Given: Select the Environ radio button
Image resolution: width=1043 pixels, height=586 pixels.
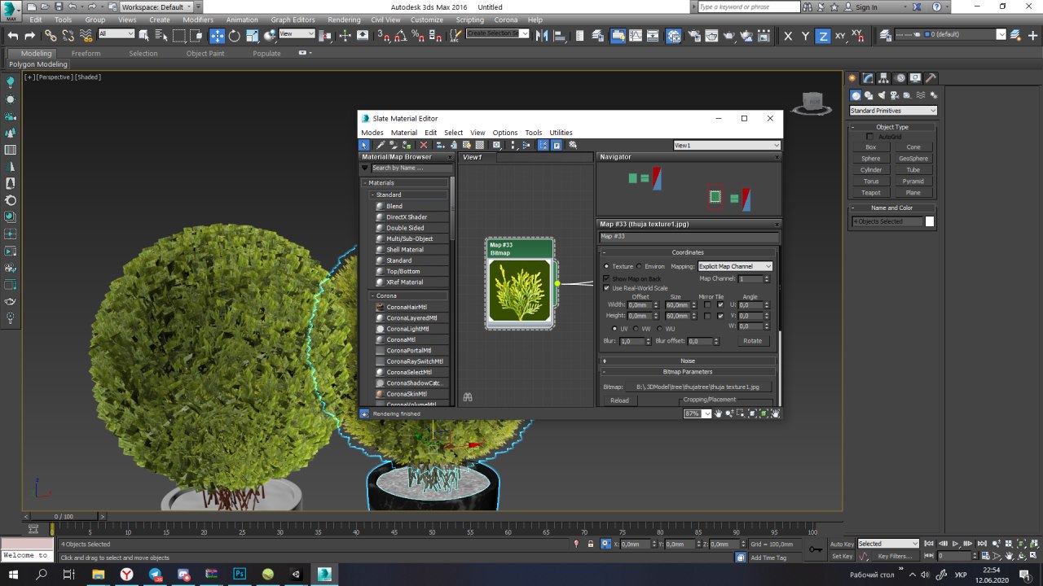Looking at the screenshot, I should coord(639,266).
